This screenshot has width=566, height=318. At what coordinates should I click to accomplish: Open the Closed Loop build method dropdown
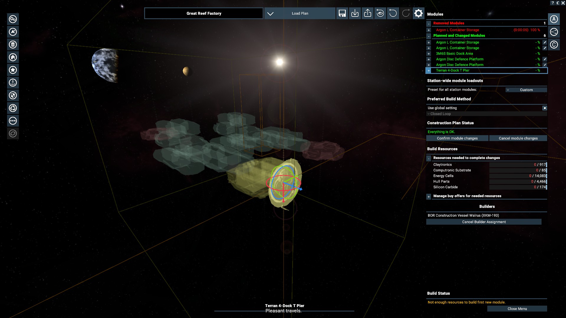[486, 114]
